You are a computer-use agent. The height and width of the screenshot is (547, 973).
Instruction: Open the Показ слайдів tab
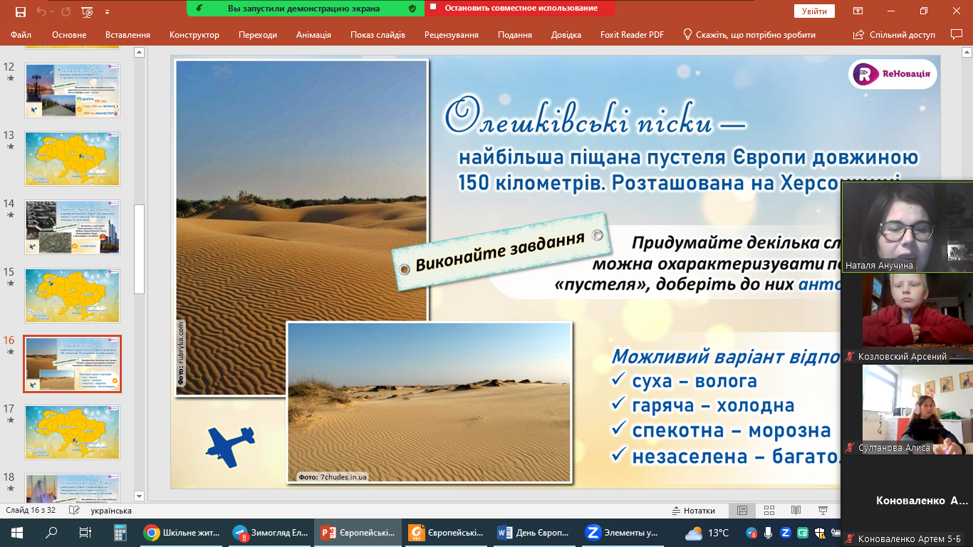[378, 34]
